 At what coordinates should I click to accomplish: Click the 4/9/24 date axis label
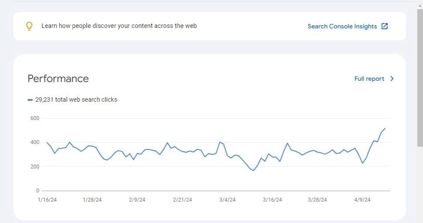click(362, 200)
